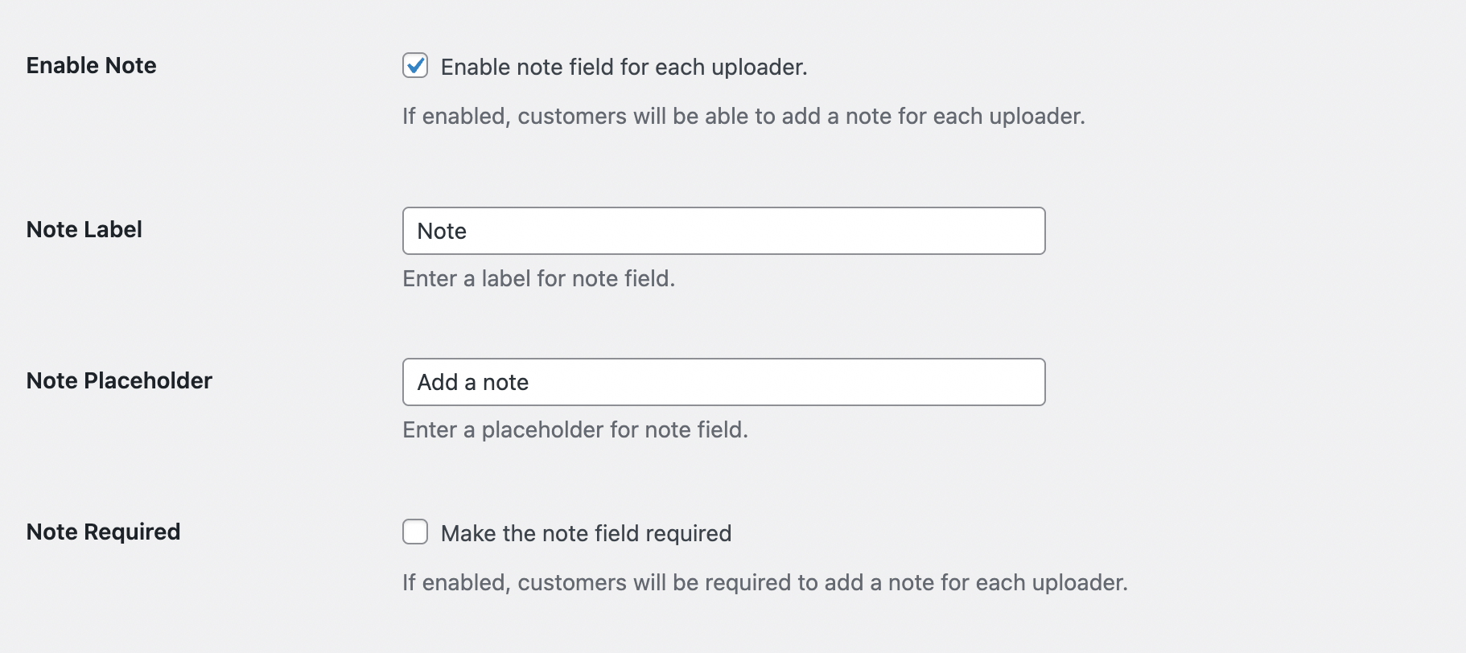Click the Note Label heading
The width and height of the screenshot is (1466, 653).
pos(84,229)
